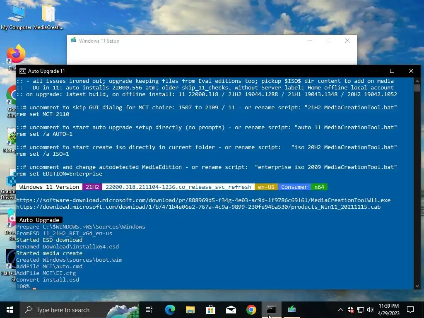Click the 'Convert install.esd' line

48,280
